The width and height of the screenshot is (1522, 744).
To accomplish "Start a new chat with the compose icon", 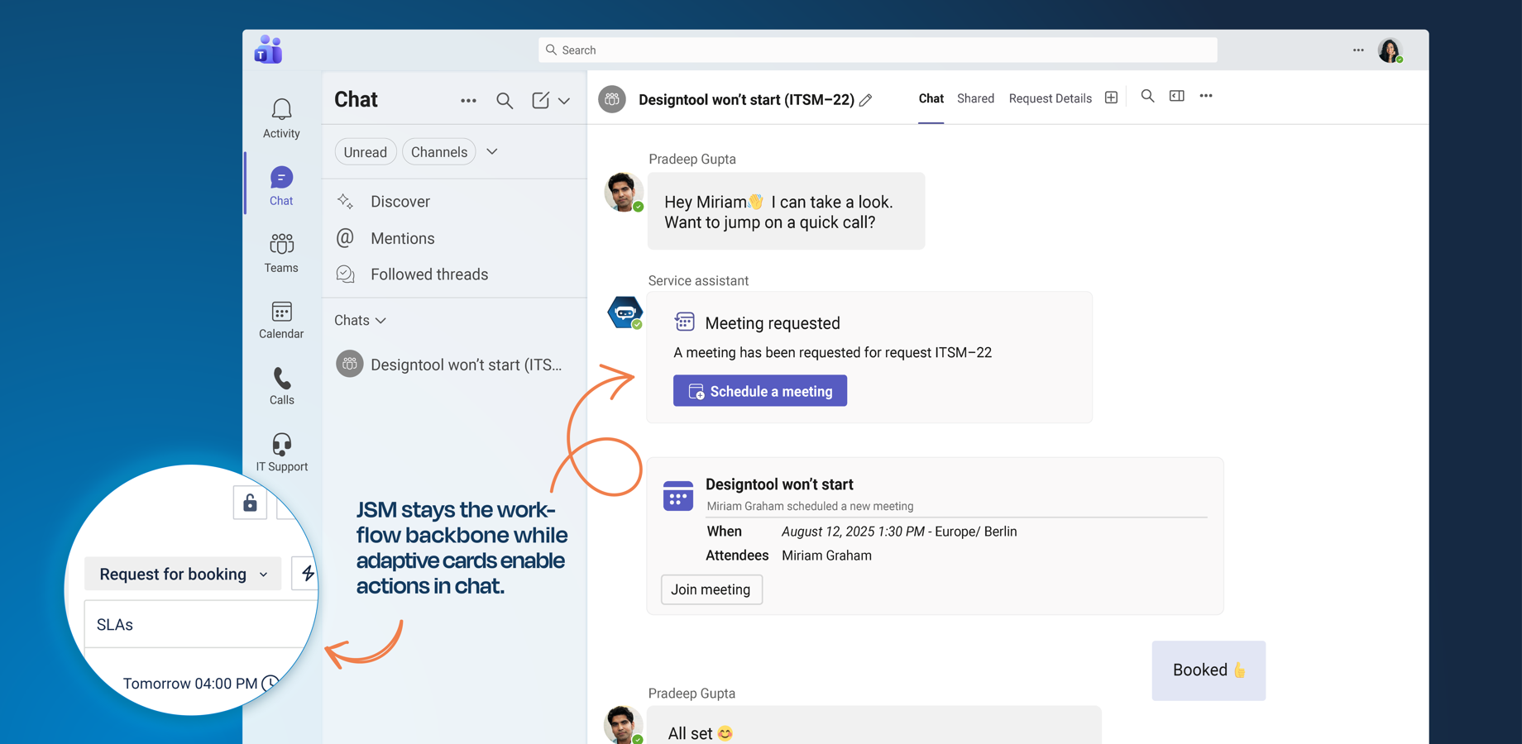I will [539, 100].
